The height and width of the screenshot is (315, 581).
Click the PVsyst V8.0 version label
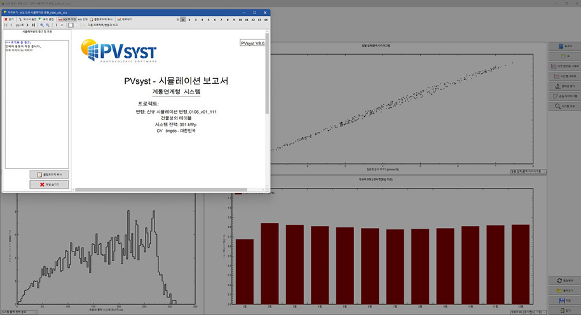coord(253,43)
